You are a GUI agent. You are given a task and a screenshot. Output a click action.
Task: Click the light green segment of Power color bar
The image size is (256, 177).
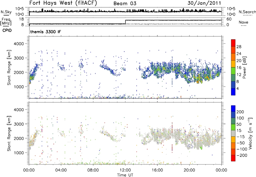point(233,71)
